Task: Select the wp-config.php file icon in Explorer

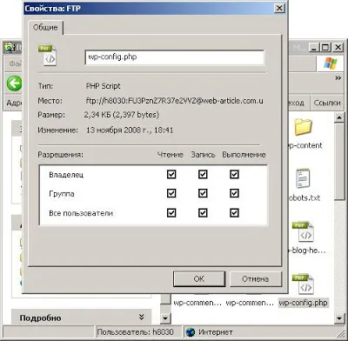Action: point(304,284)
